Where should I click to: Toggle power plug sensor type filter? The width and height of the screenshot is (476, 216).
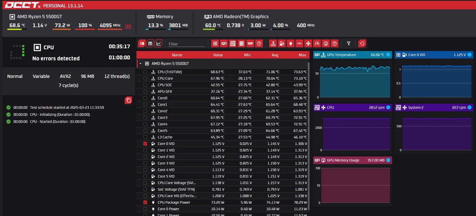pos(290,44)
